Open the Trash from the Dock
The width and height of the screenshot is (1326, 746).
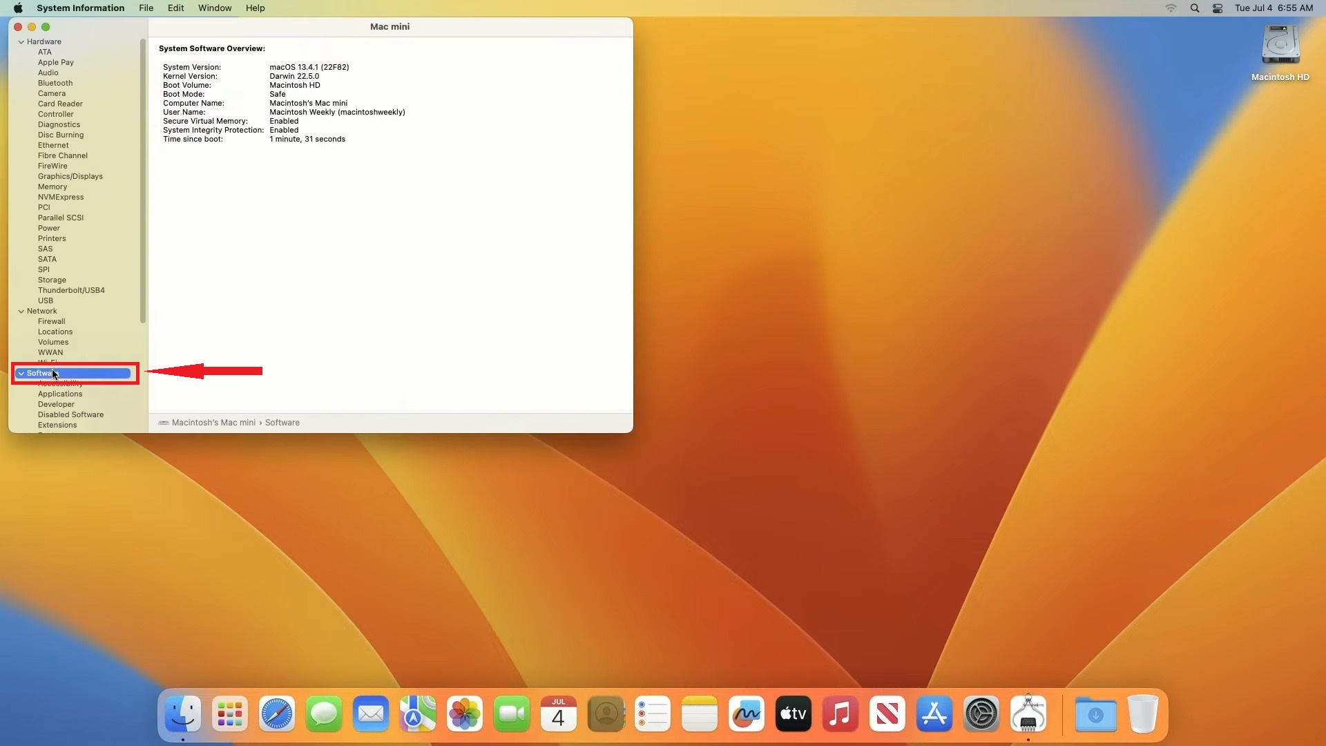(1144, 714)
